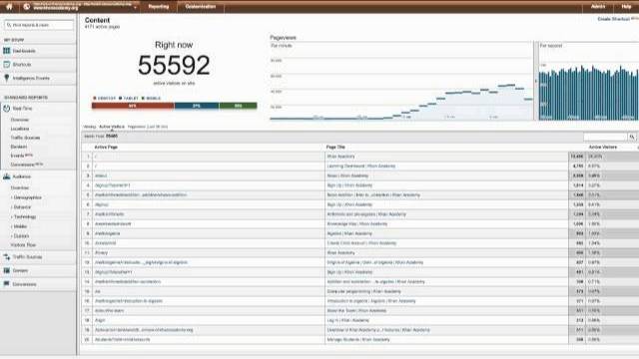Viewport: 639px width, 359px height.
Task: Select 'Meet the Team | Khan Academy' title
Action: [356, 310]
